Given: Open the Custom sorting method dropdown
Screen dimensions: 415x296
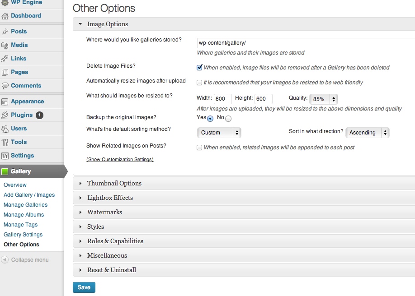Looking at the screenshot, I should (x=219, y=133).
